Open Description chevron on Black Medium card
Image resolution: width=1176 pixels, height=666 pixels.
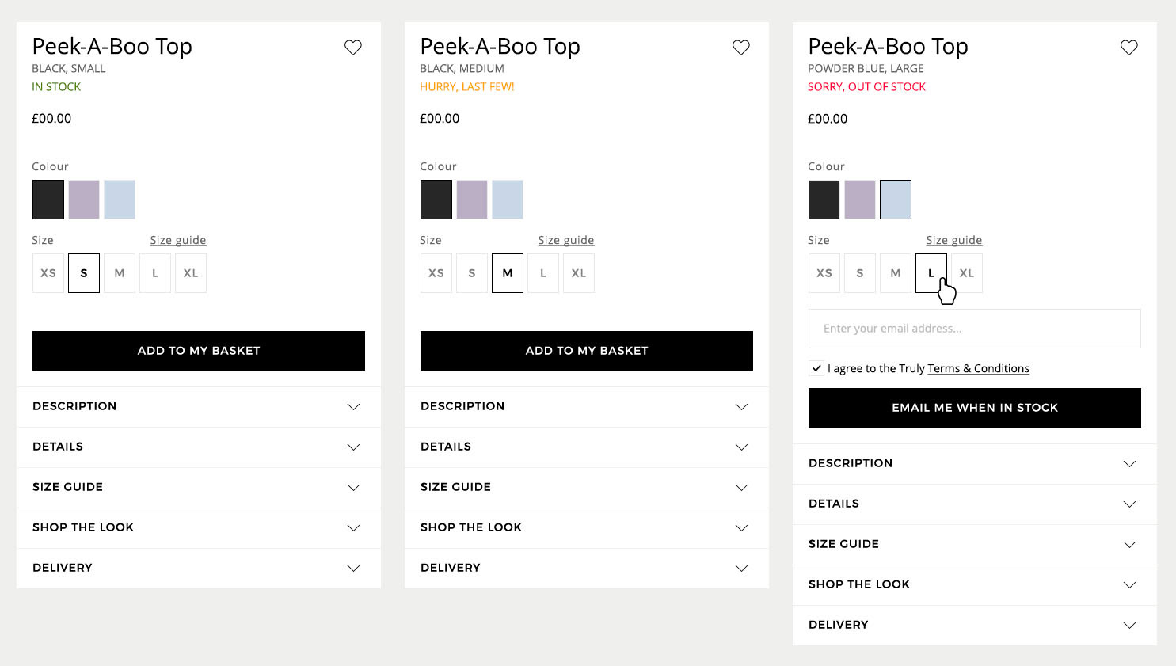(x=741, y=407)
